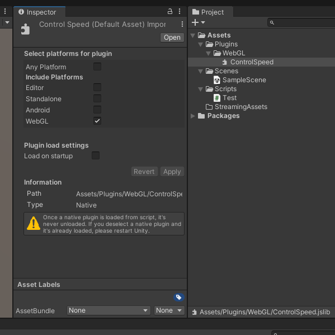Collapse the Scenes folder arrow

(x=200, y=72)
